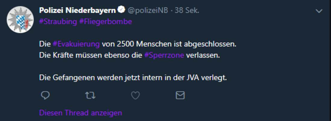Viewport: 331px width, 121px height.
Task: Open the #Straubing hashtag
Action: (58, 22)
